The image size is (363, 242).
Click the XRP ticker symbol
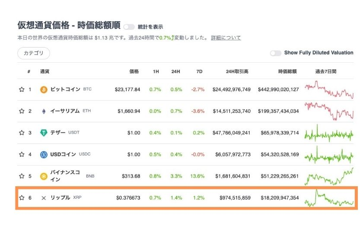coord(77,197)
